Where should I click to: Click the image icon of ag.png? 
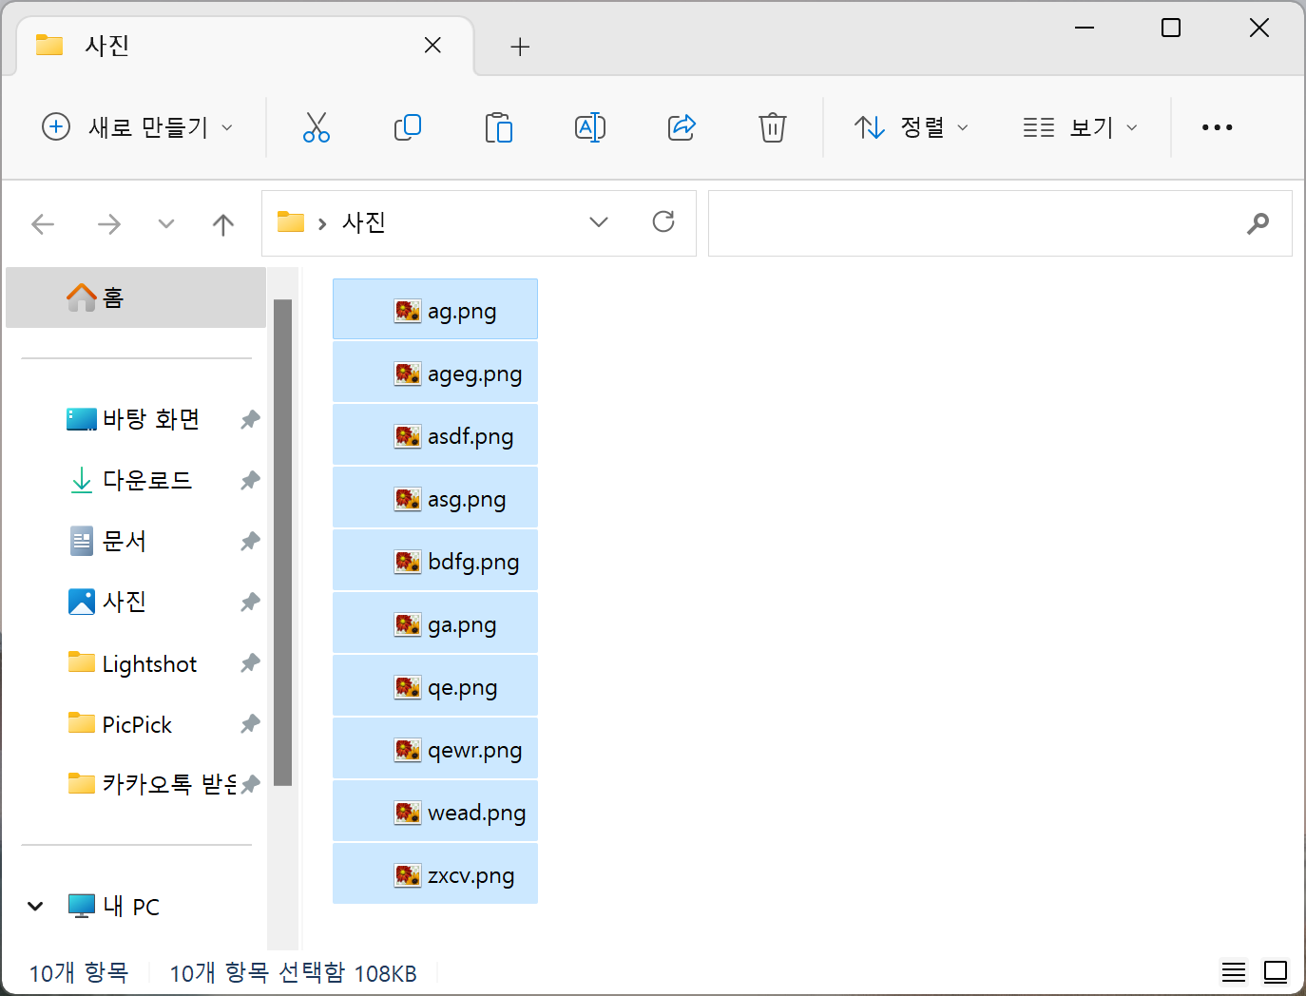click(408, 311)
